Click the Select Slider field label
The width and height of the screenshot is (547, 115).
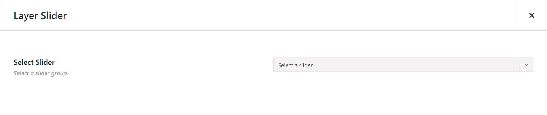[34, 62]
